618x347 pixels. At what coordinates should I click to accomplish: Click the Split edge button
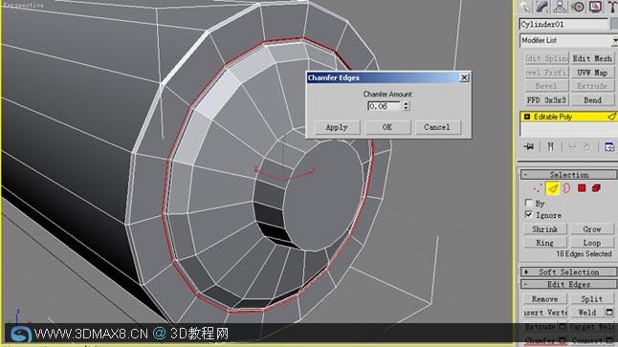coord(592,299)
